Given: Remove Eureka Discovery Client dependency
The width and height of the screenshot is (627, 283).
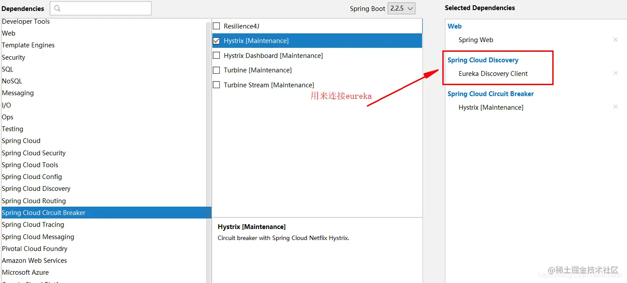Looking at the screenshot, I should click(616, 73).
